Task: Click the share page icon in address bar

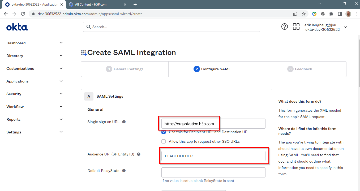Action: point(295,14)
